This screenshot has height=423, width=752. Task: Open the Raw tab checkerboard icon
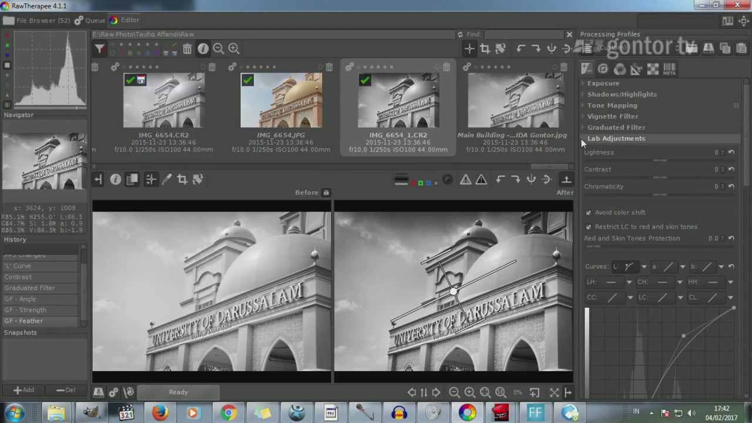(x=653, y=69)
